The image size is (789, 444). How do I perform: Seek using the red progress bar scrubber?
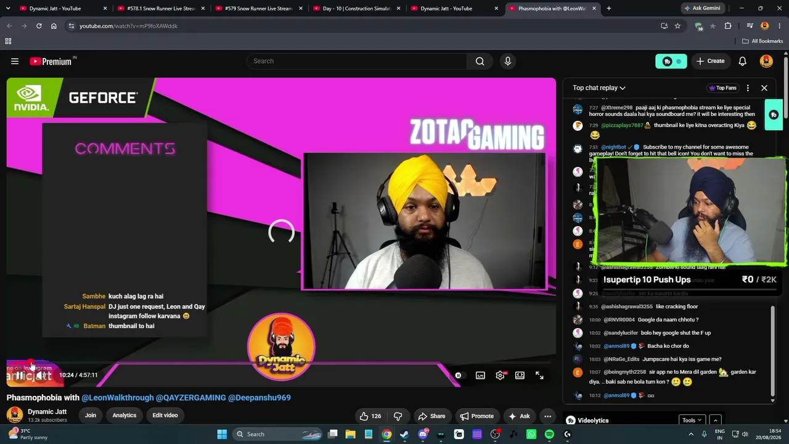(31, 364)
